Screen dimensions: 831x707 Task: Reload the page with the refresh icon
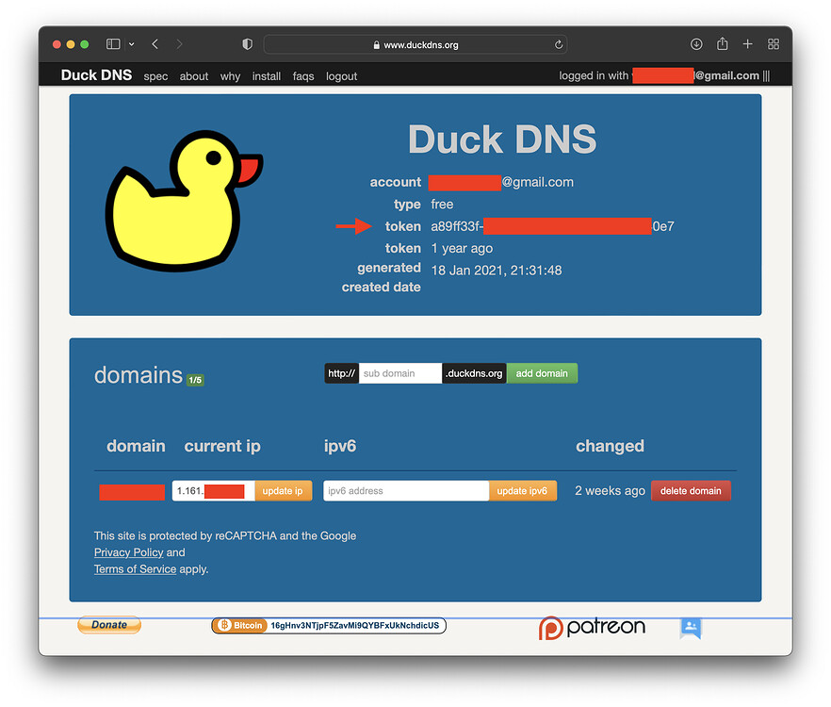[558, 44]
